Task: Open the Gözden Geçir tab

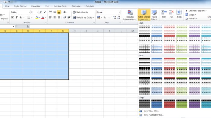Action: point(60,6)
